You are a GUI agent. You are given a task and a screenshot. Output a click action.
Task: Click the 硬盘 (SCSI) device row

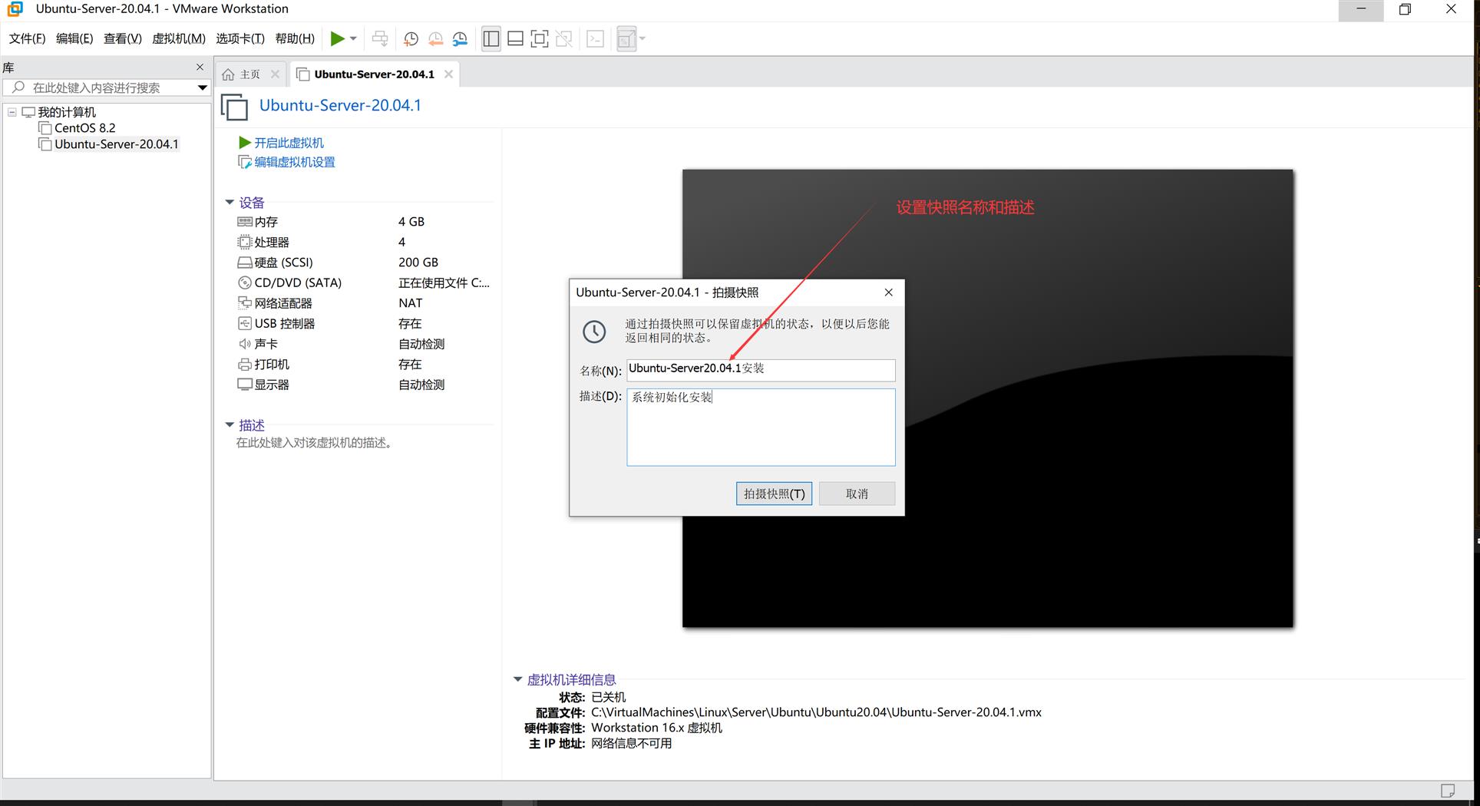[x=363, y=263]
